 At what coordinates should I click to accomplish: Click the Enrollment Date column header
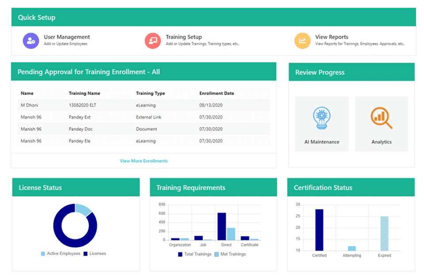216,93
